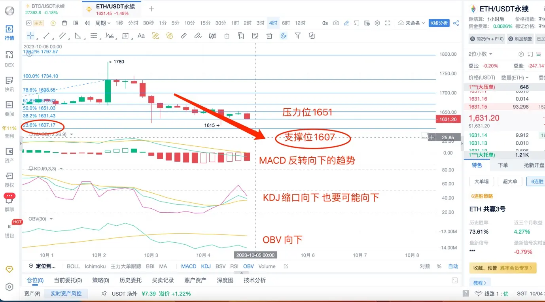The image size is (545, 302).
Task: Click the 添加预警 add alert button
Action: [x=520, y=39]
